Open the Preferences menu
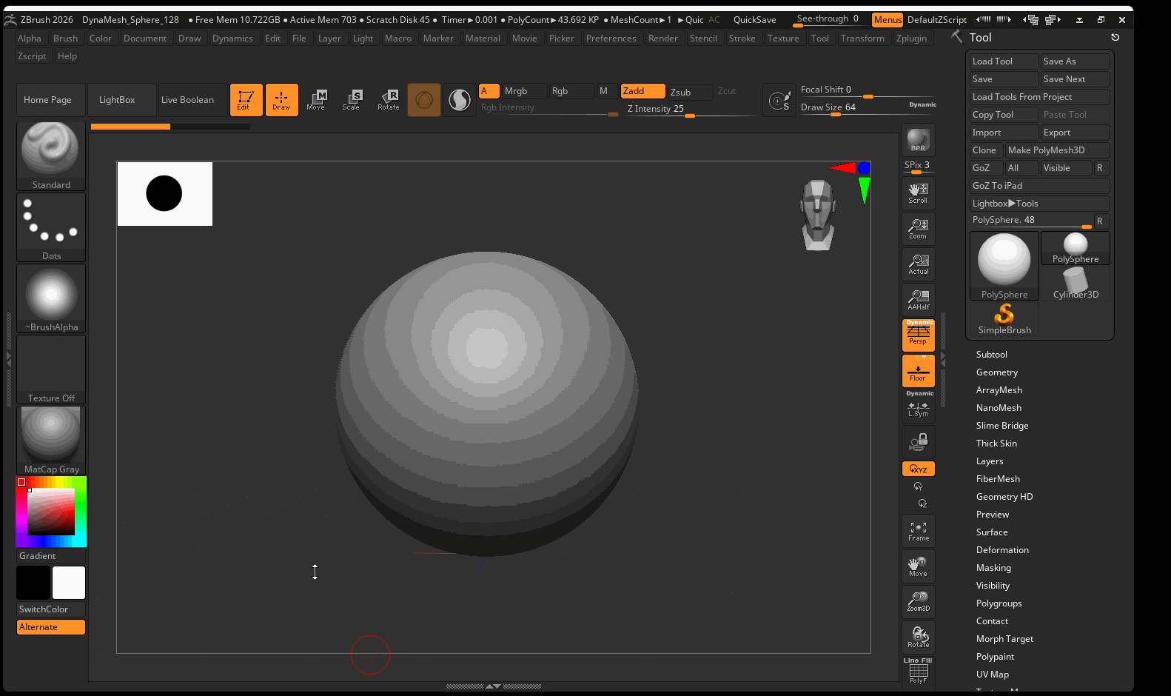The image size is (1171, 696). point(611,39)
